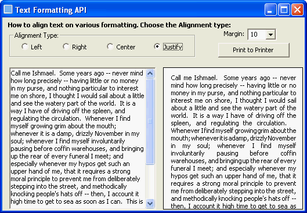Click the scroll down arrow in source text box
The height and width of the screenshot is (213, 307).
click(x=150, y=203)
